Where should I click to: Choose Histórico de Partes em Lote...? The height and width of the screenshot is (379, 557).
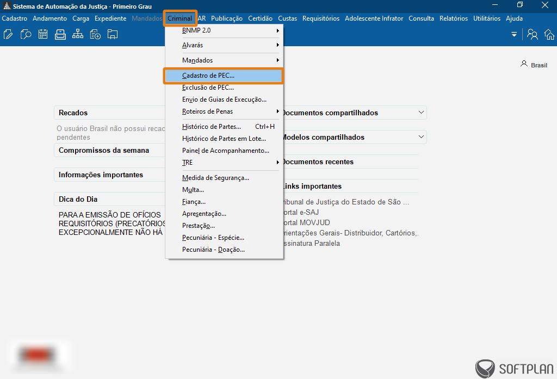[224, 139]
